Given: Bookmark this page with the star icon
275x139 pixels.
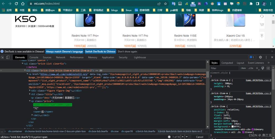Looking at the screenshot, I should [x=165, y=4].
